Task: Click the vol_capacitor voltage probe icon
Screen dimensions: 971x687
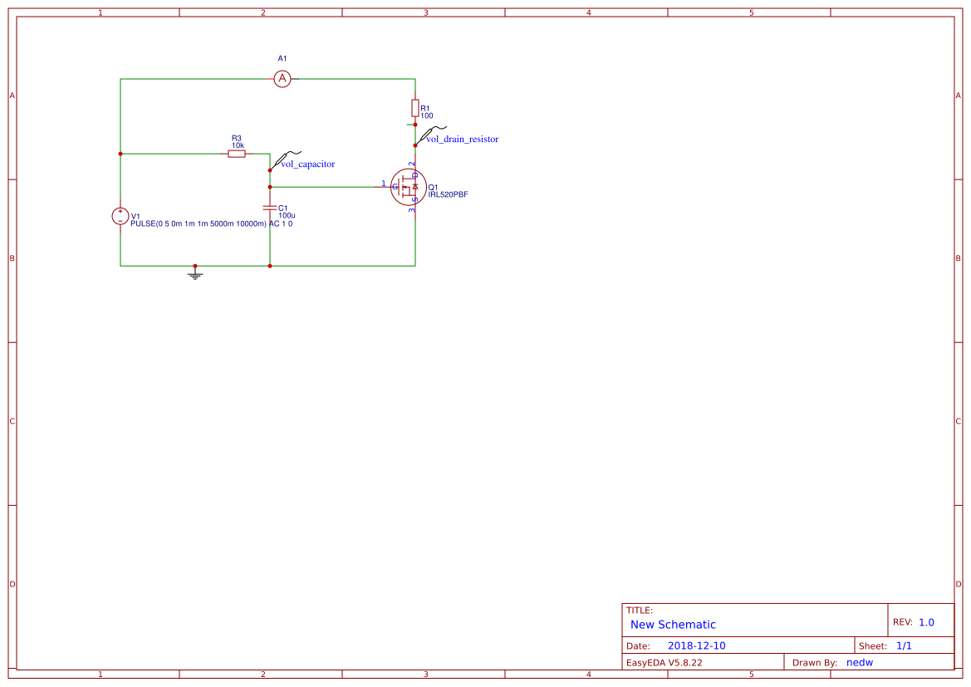Action: click(286, 159)
